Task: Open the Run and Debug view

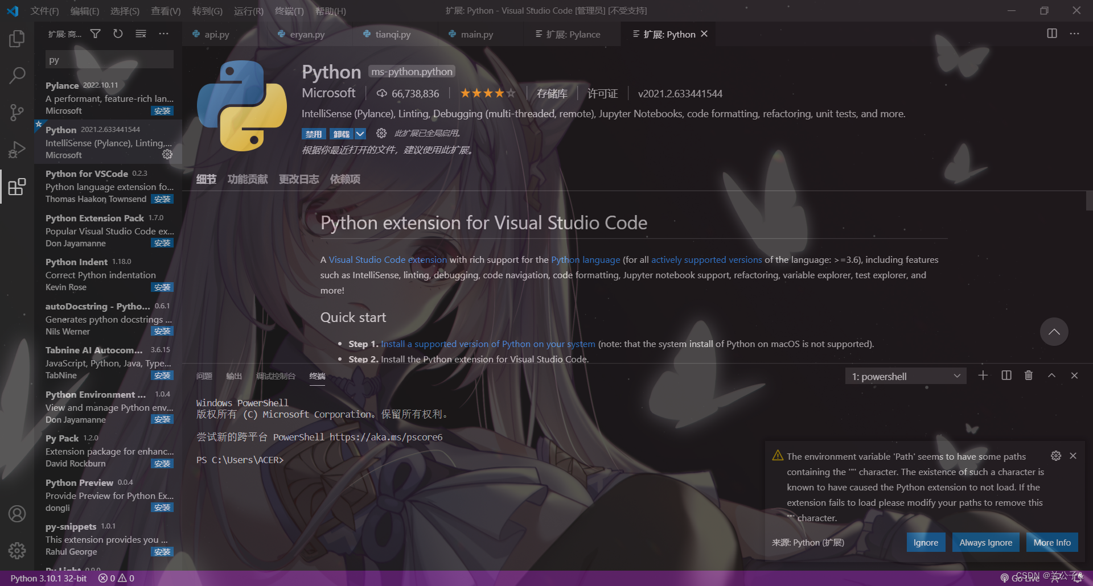Action: [17, 149]
